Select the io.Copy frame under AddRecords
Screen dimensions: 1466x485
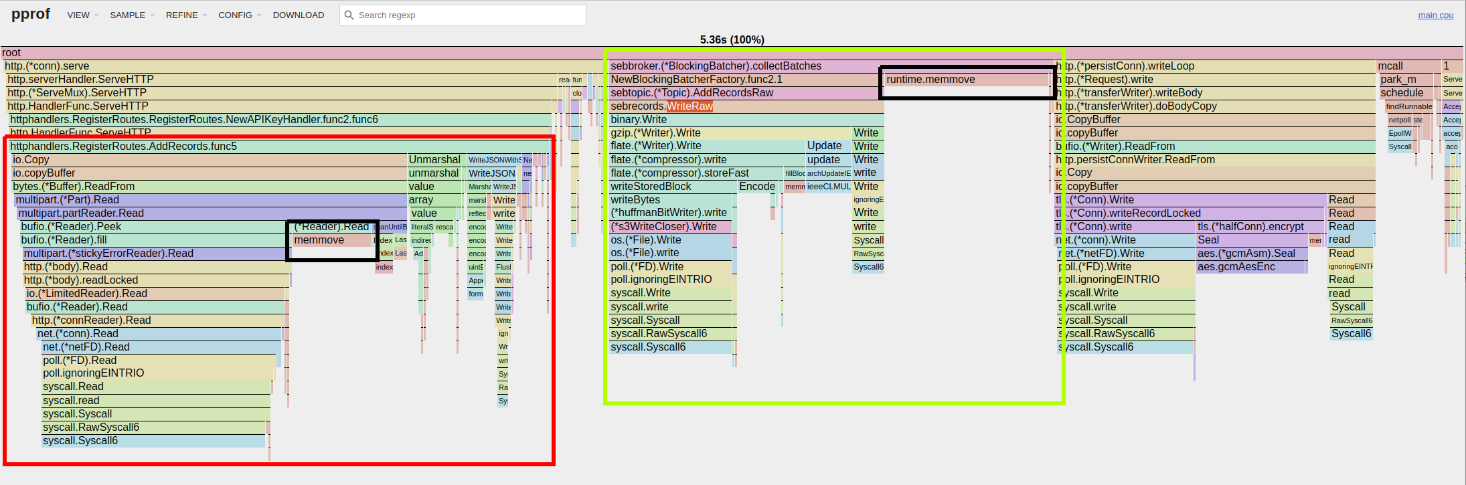[x=209, y=160]
